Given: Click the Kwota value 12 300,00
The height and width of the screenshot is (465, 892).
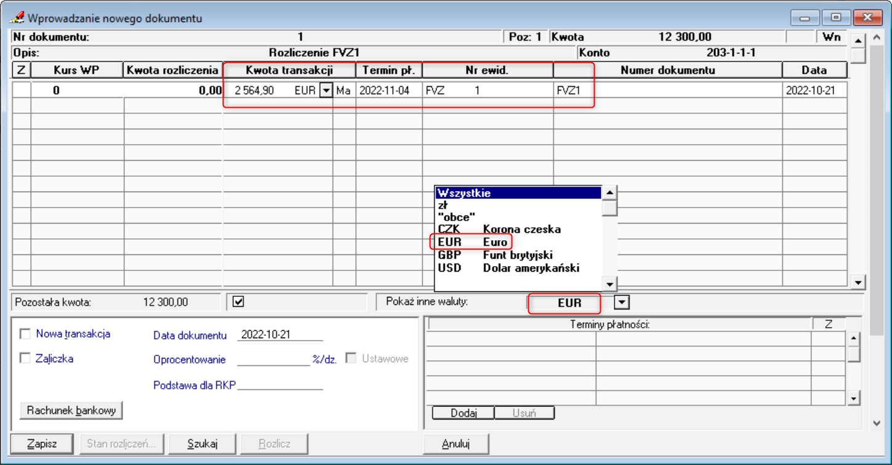Looking at the screenshot, I should point(685,37).
